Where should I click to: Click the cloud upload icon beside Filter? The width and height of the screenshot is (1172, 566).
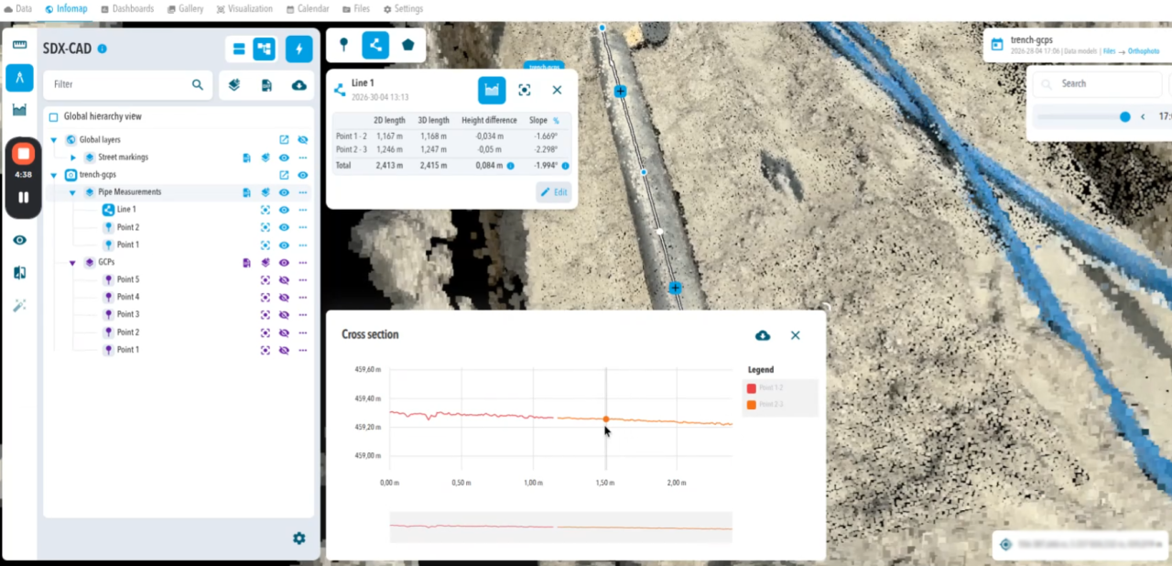point(298,85)
